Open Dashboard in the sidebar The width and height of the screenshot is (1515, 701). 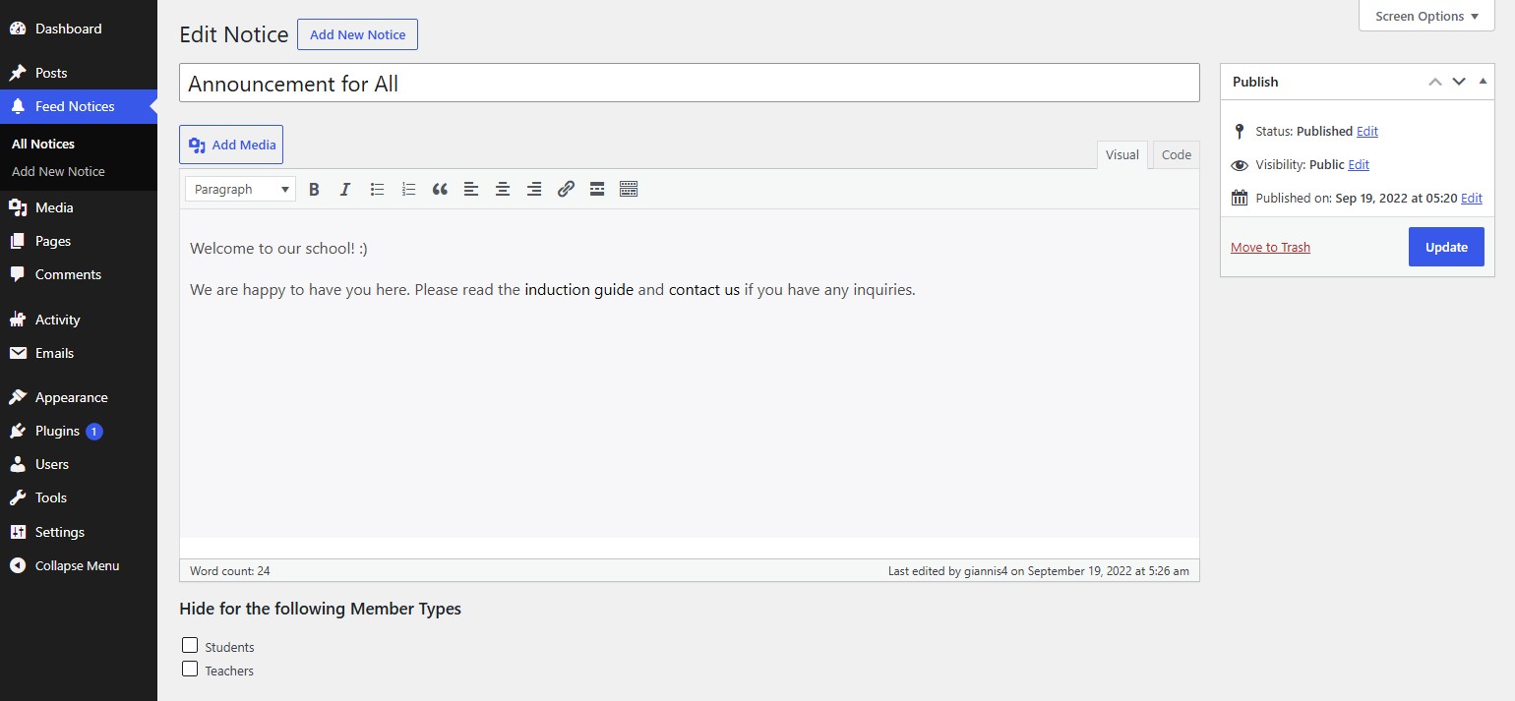pyautogui.click(x=79, y=29)
